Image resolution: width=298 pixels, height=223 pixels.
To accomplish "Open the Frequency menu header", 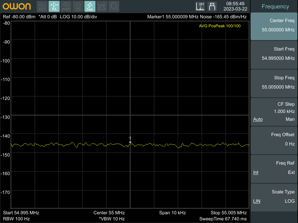I will (275, 6).
